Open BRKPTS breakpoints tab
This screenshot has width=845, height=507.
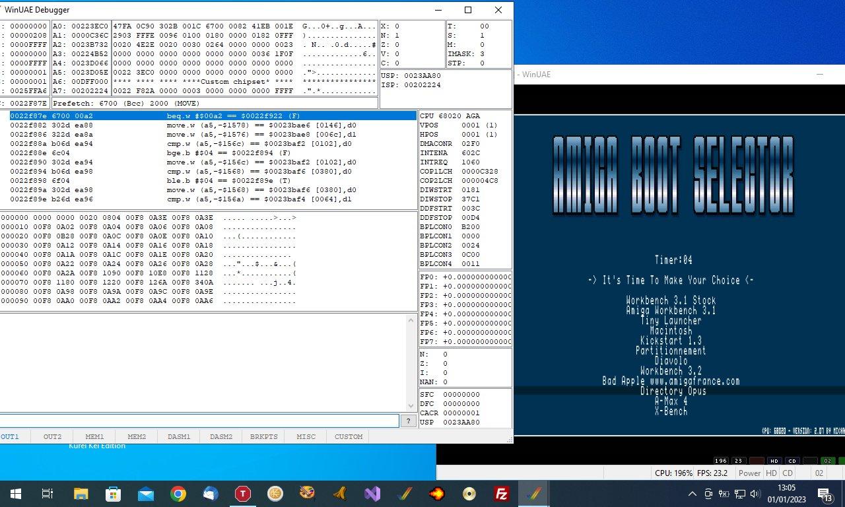pos(263,436)
